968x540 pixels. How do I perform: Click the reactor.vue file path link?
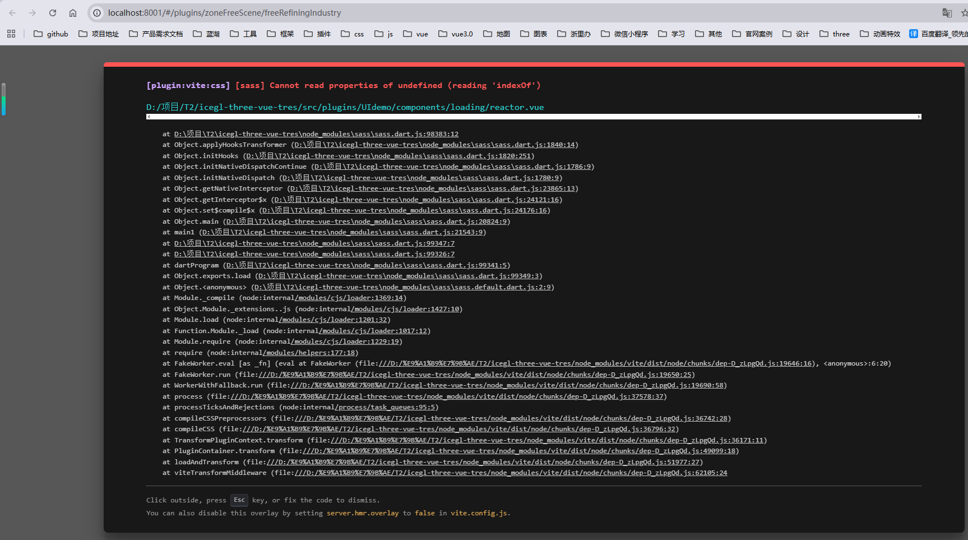pyautogui.click(x=345, y=107)
